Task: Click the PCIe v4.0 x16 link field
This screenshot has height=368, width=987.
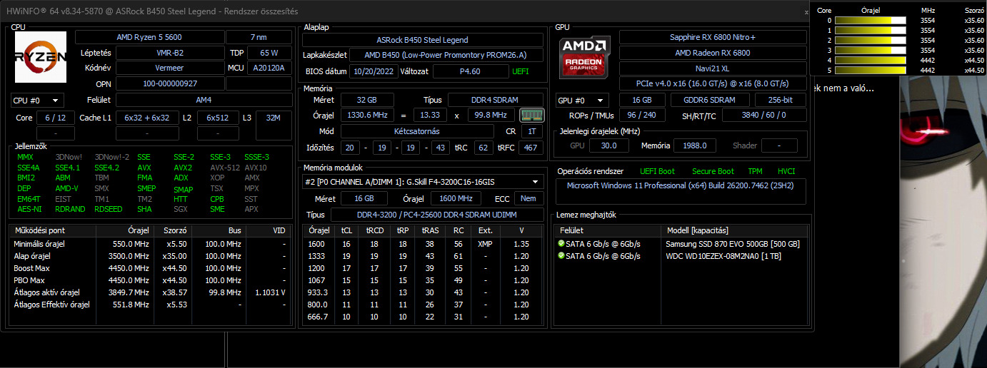Action: (x=713, y=83)
